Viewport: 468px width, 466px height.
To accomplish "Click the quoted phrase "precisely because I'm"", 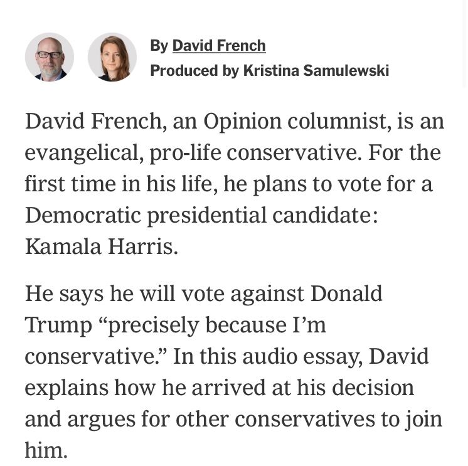I will pos(214,326).
